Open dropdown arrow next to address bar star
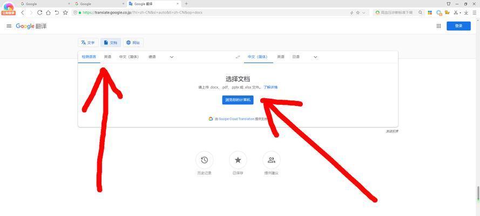 [364, 12]
